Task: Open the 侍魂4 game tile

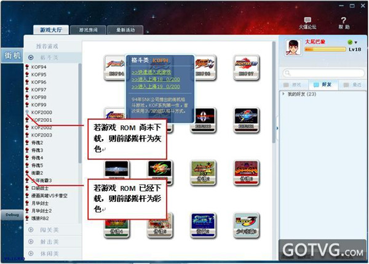Action: pos(117,228)
